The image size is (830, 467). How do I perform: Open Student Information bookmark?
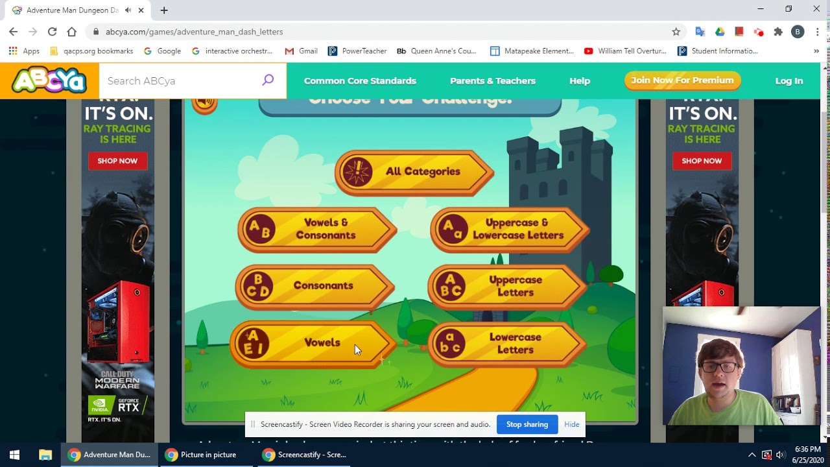click(718, 51)
